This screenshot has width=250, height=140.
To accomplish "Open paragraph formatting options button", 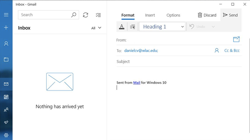I will [132, 27].
